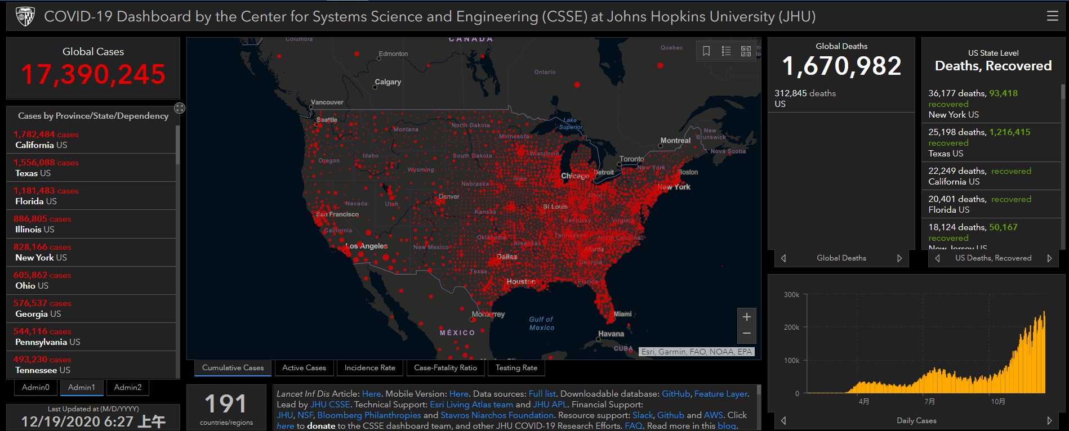The image size is (1069, 431).
Task: Click right arrow beside US Deaths, Recovered
Action: click(1049, 258)
